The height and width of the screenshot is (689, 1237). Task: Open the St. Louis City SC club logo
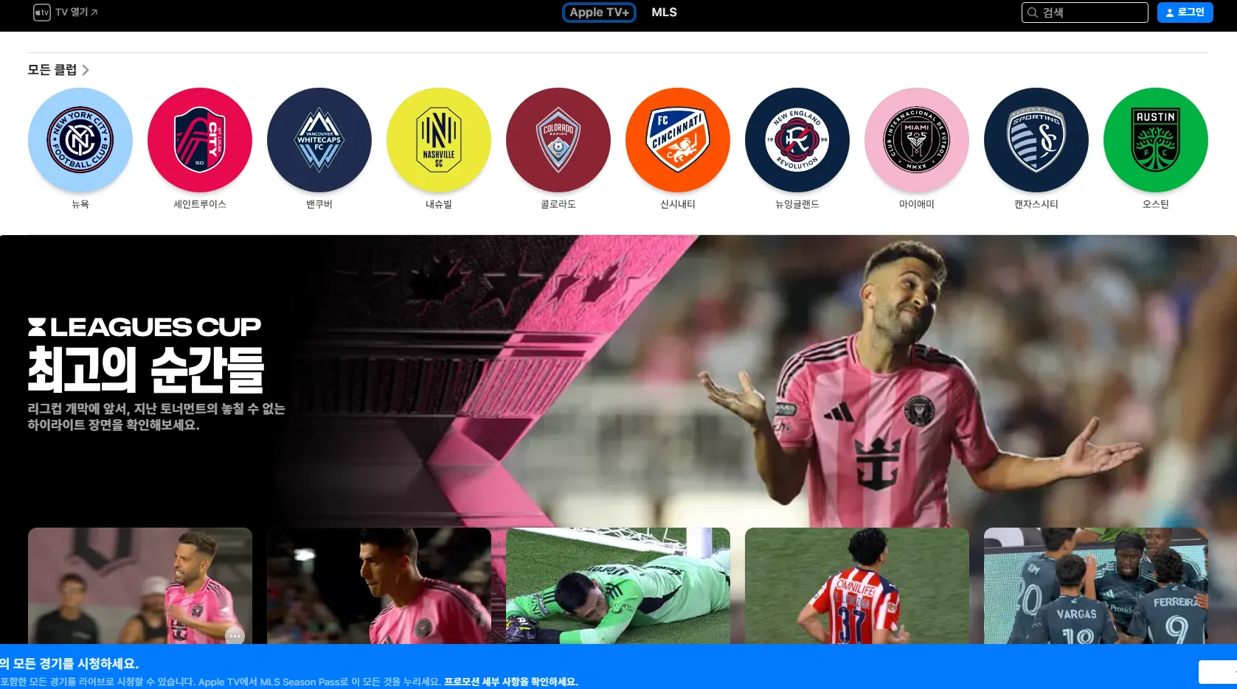tap(200, 140)
